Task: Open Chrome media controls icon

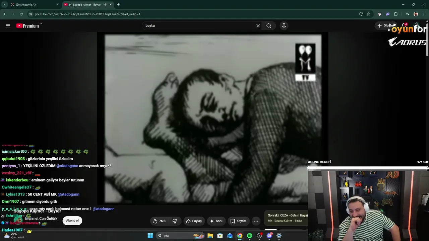Action: 408,14
